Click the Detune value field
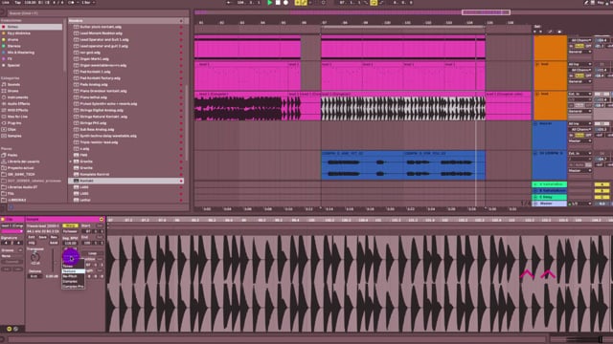The image size is (613, 344). pos(34,276)
